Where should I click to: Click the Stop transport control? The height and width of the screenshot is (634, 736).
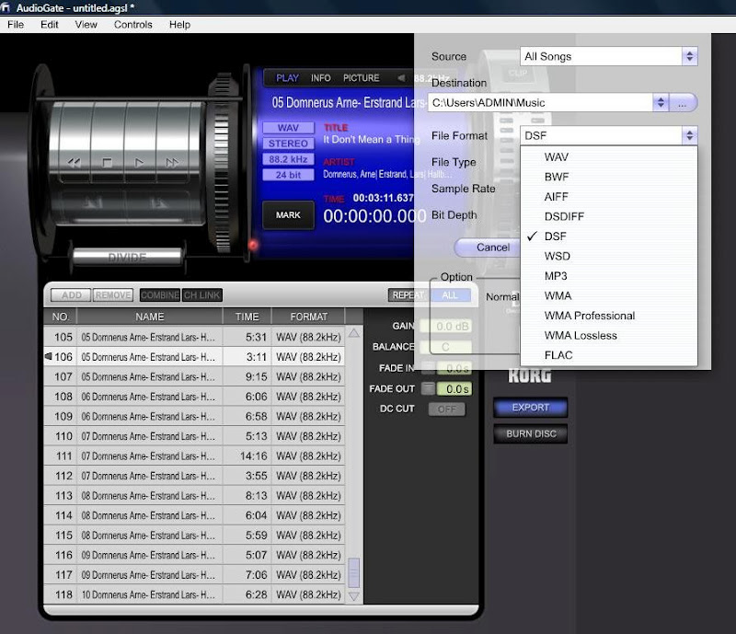pyautogui.click(x=108, y=162)
